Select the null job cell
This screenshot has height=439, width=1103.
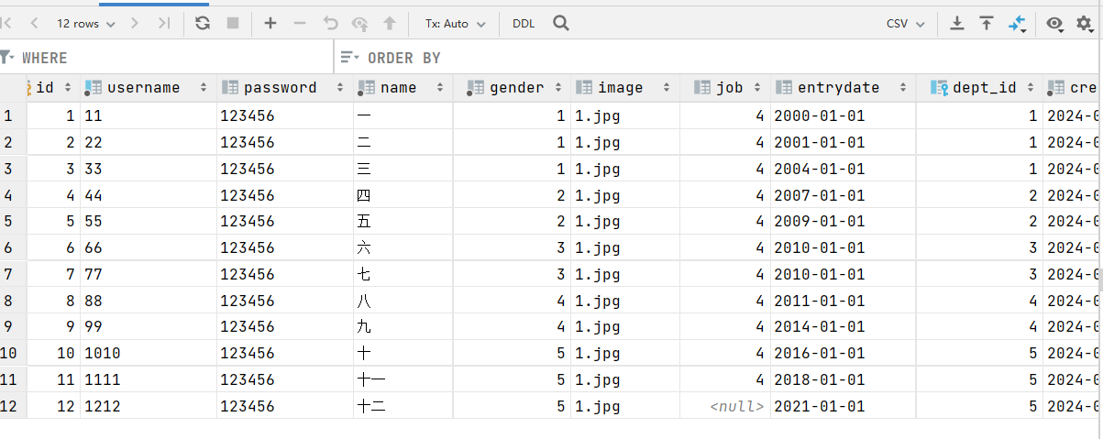point(725,405)
